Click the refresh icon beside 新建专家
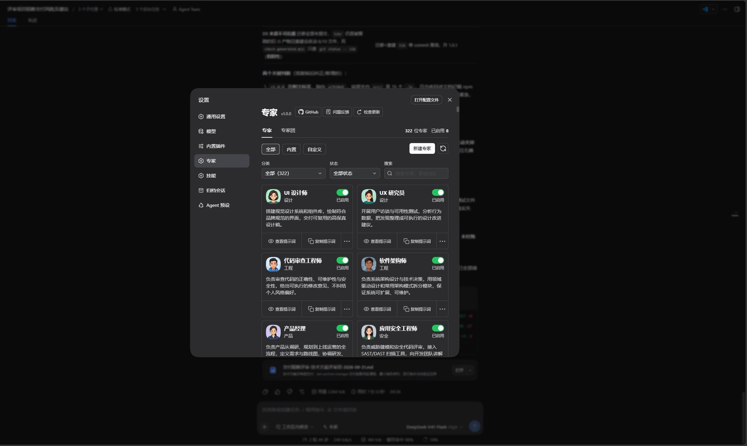Image resolution: width=747 pixels, height=446 pixels. click(x=443, y=148)
